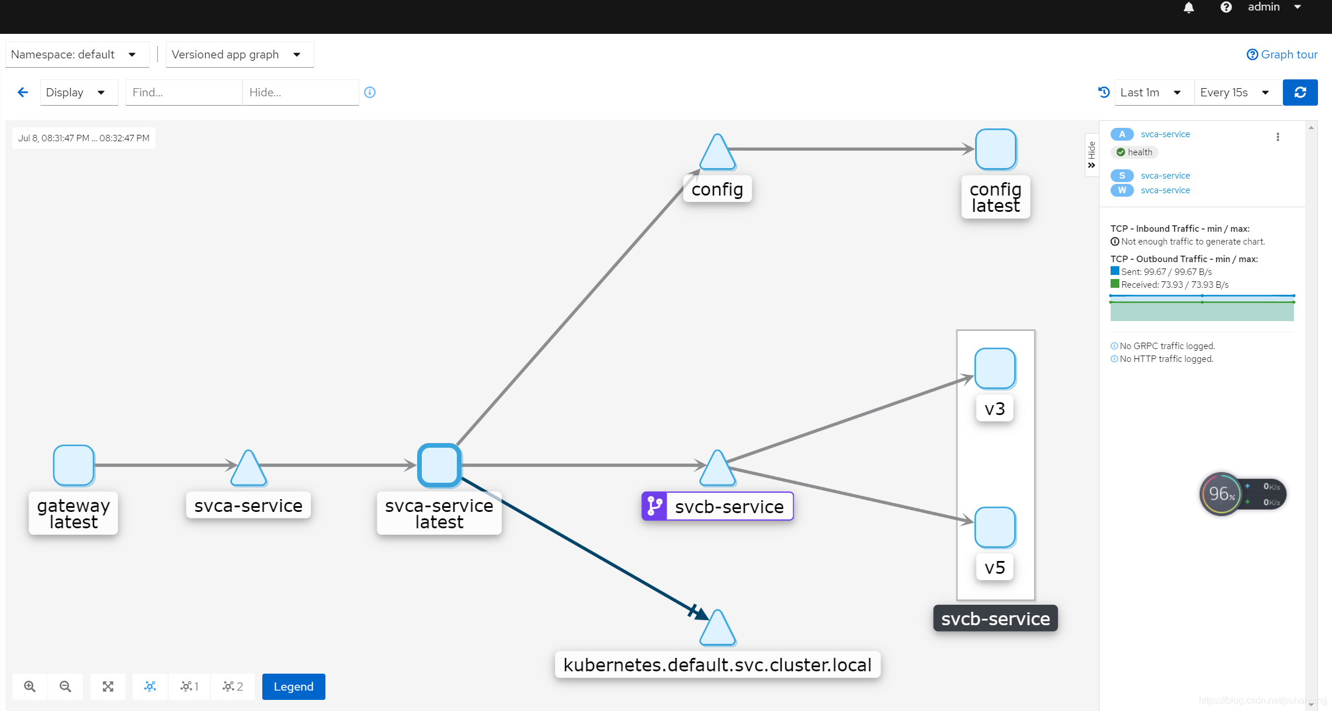
Task: Select the Every 15s refresh interval
Action: (1234, 92)
